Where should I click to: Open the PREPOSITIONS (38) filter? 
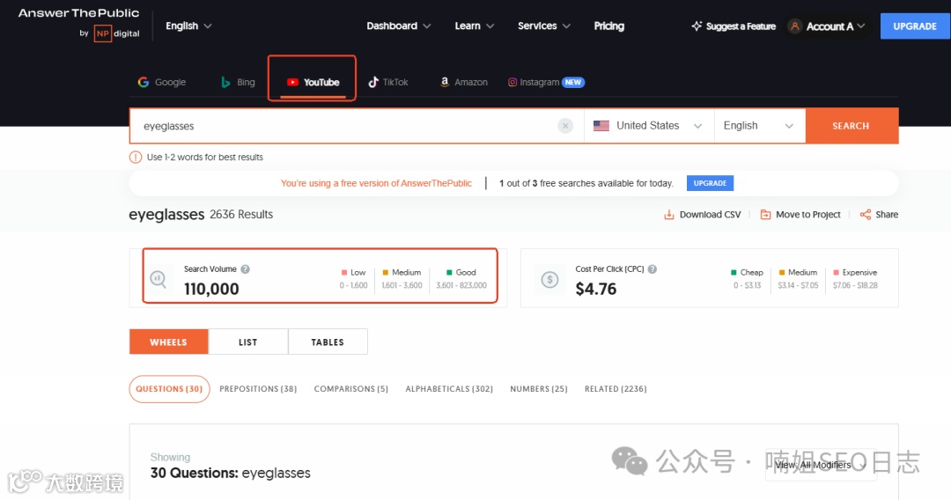click(x=258, y=389)
